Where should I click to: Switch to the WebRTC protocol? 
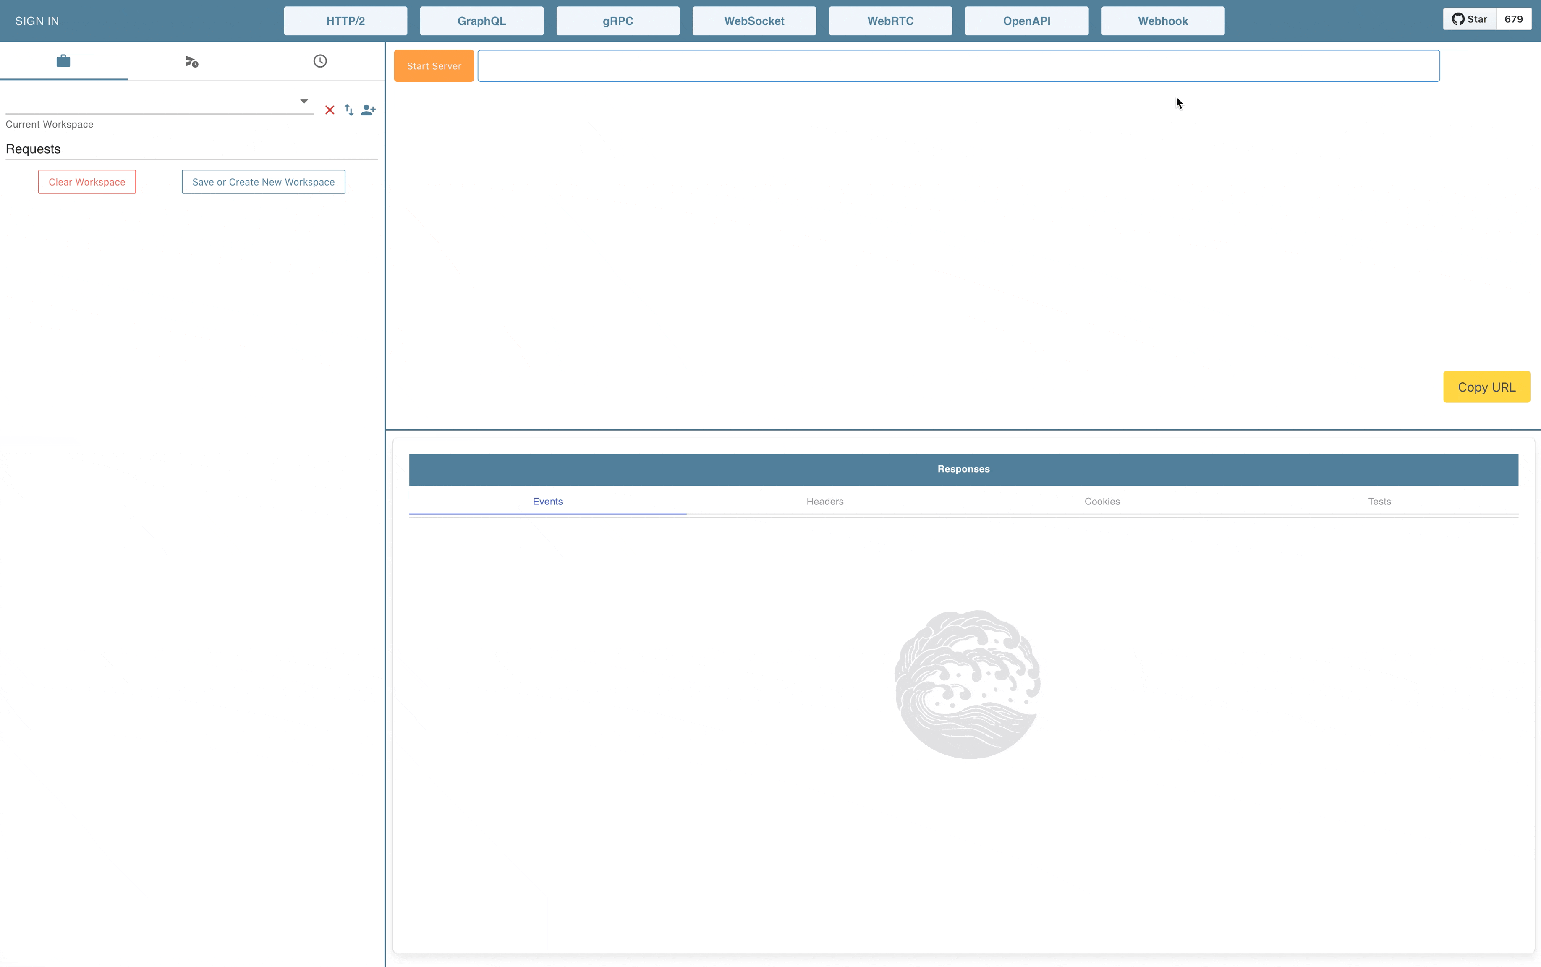click(890, 21)
